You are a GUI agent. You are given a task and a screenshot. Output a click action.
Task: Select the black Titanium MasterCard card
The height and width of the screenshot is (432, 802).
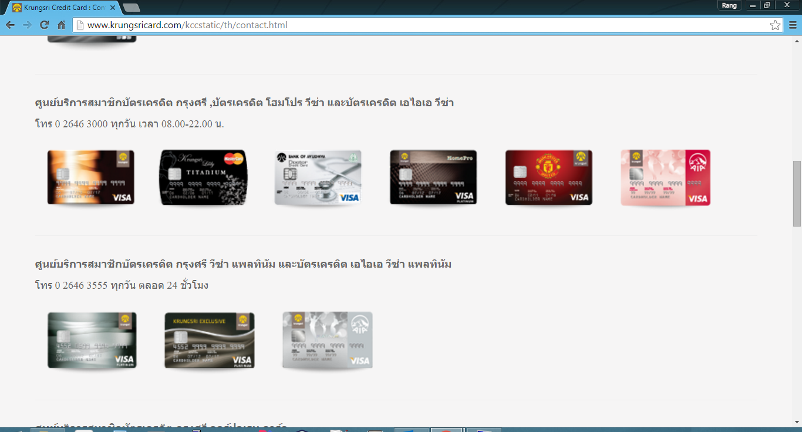(204, 177)
